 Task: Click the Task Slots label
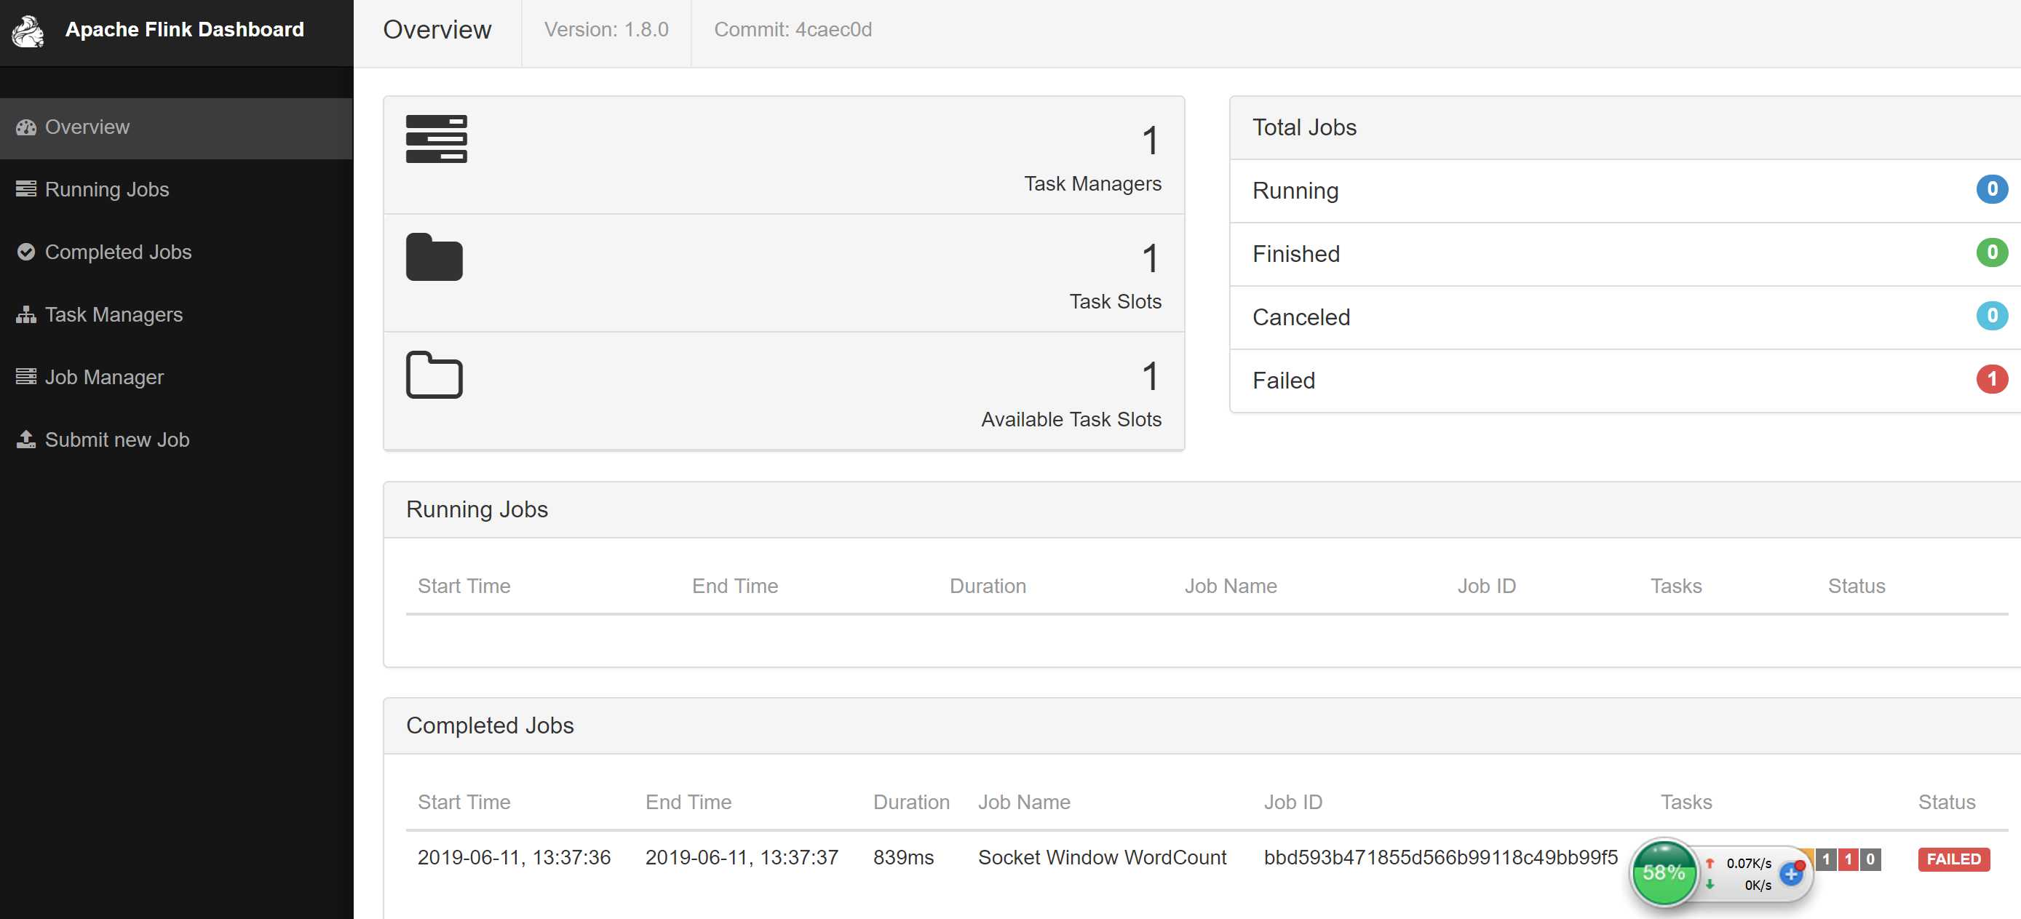tap(1115, 302)
